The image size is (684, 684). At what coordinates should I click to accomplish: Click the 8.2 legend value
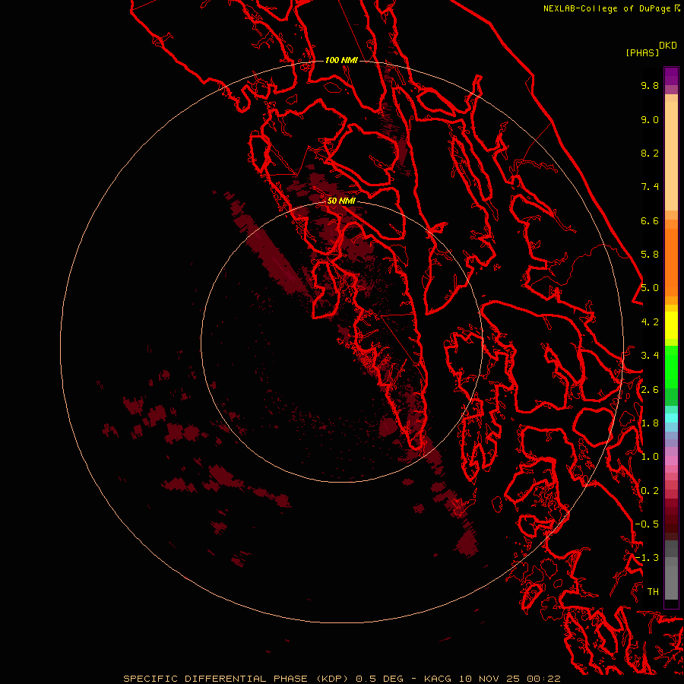point(650,153)
